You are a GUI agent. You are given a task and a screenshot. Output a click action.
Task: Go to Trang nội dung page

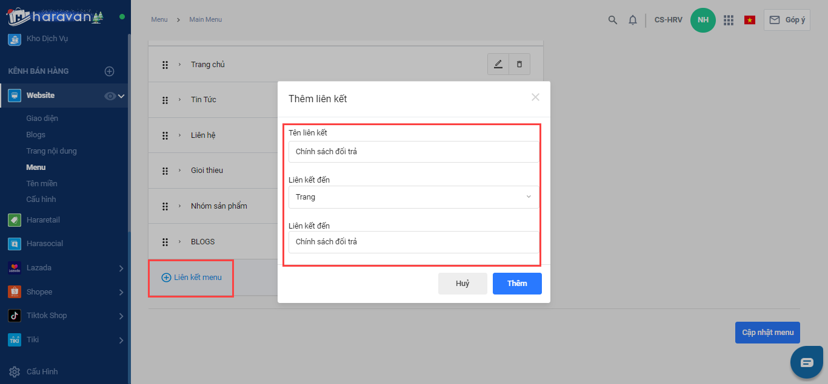pyautogui.click(x=52, y=151)
